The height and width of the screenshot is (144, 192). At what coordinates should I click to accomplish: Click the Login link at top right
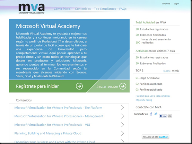pos(176,3)
